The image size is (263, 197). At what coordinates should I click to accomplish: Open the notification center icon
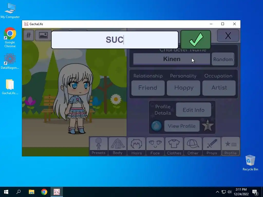click(x=255, y=192)
